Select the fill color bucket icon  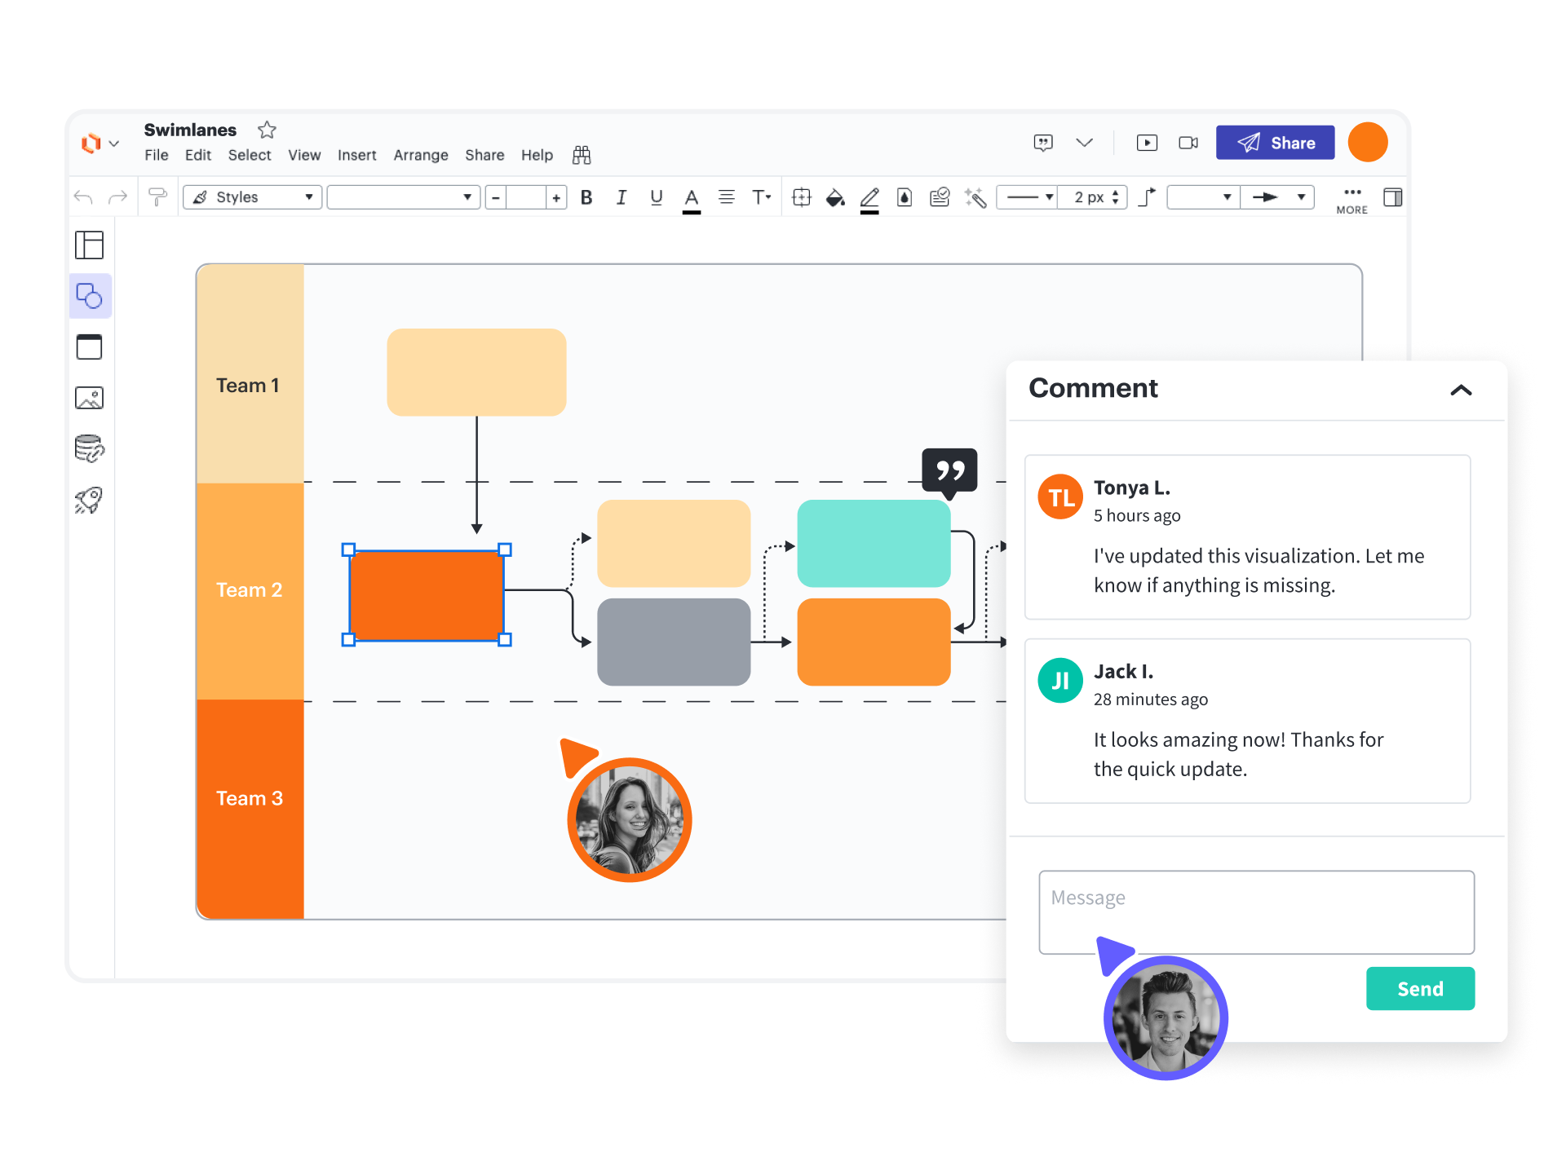point(834,197)
